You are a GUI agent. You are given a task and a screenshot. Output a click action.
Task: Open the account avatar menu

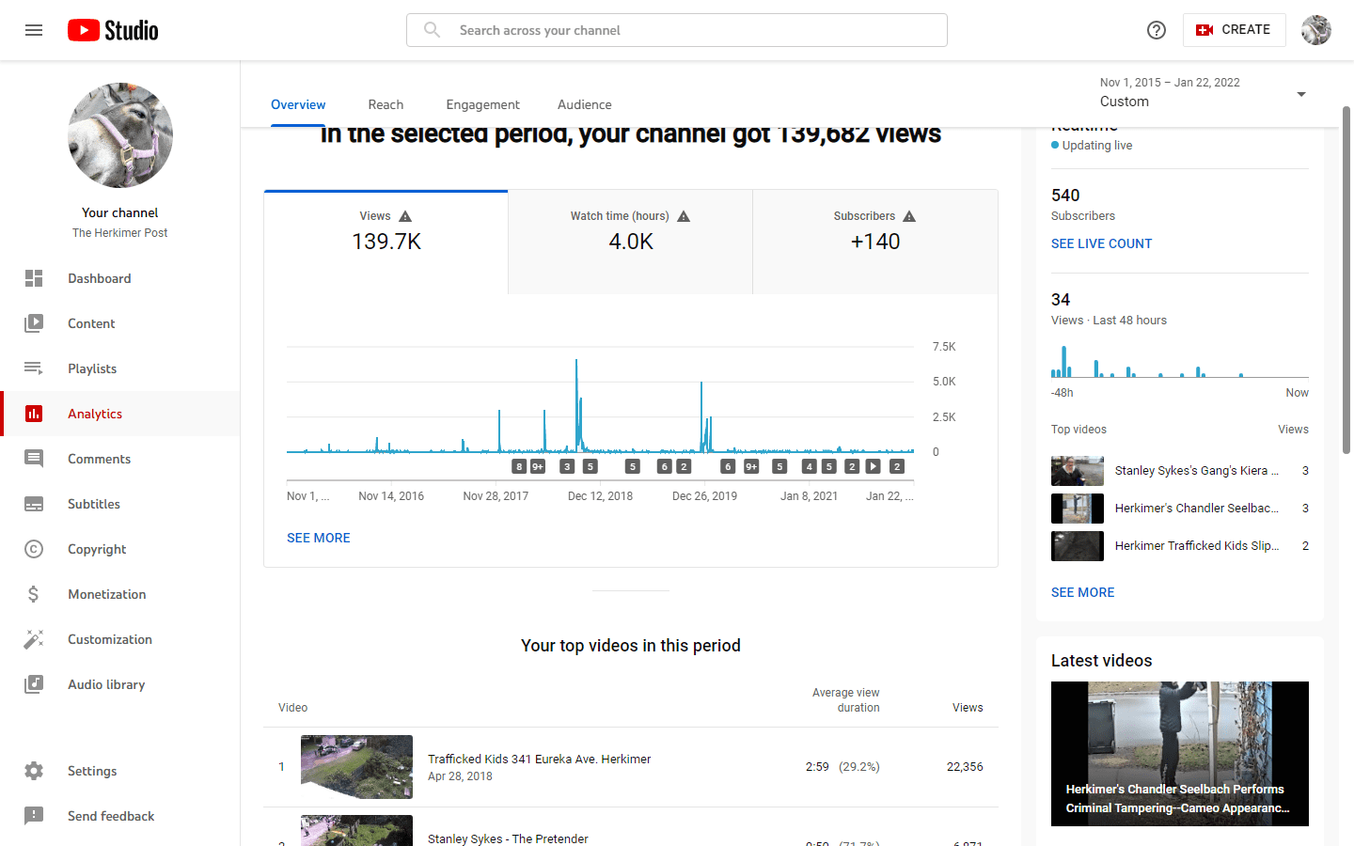point(1316,30)
